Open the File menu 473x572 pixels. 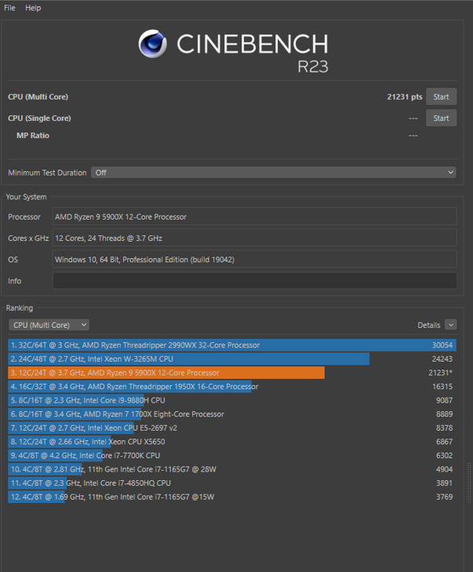pos(9,8)
